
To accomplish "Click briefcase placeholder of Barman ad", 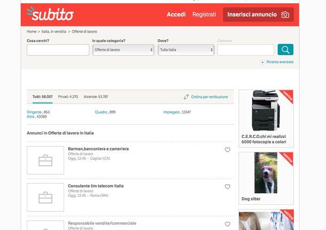I will pyautogui.click(x=45, y=160).
